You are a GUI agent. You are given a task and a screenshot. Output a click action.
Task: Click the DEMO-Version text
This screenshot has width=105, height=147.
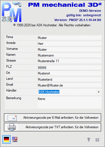point(90,11)
